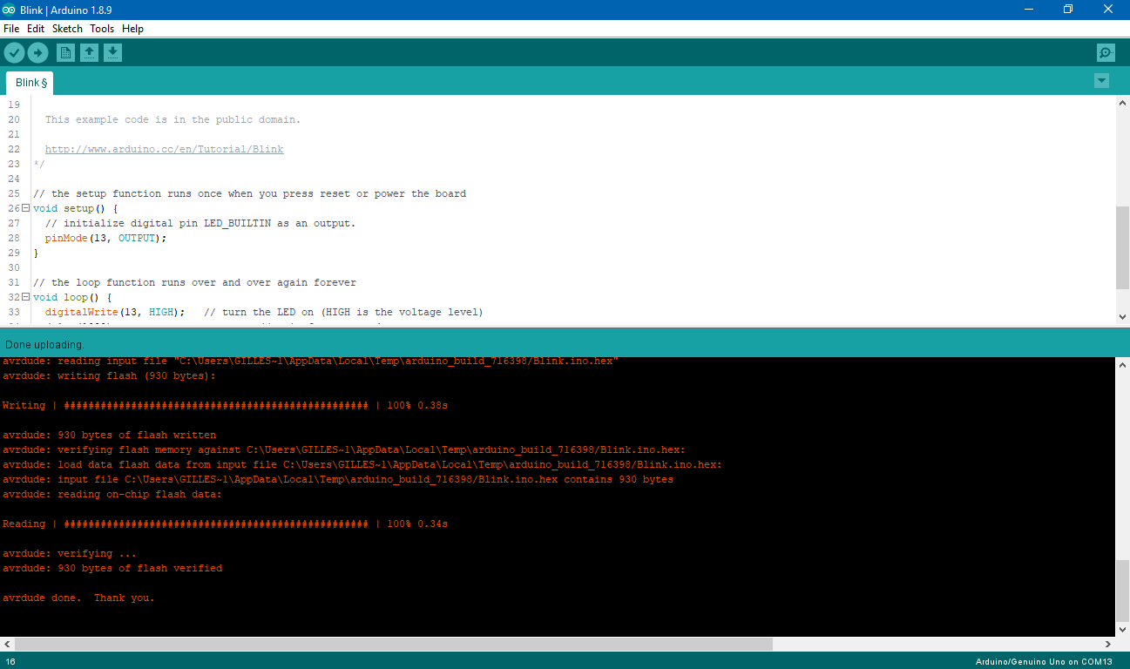Click the code editor scroll down arrow

coord(1122,317)
